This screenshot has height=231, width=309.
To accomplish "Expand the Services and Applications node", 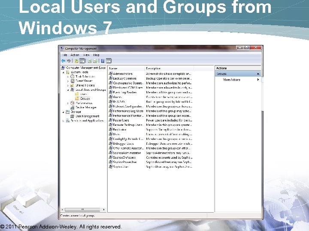I will click(64, 121).
